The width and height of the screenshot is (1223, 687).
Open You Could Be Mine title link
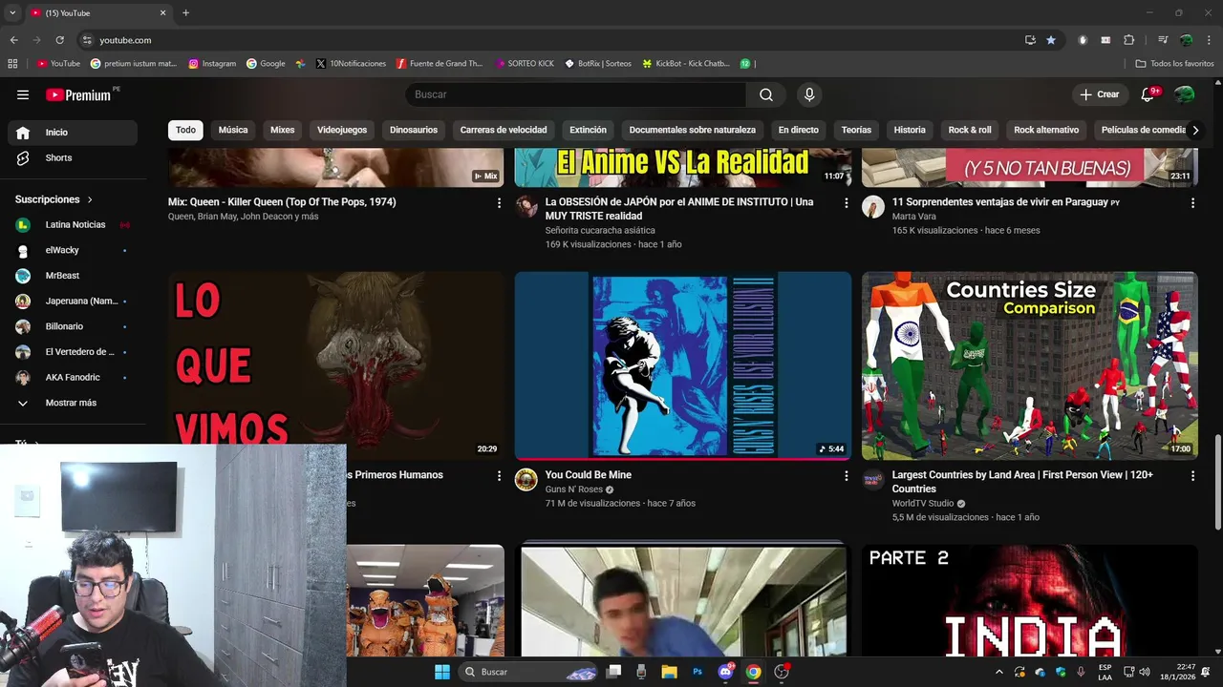pyautogui.click(x=588, y=475)
